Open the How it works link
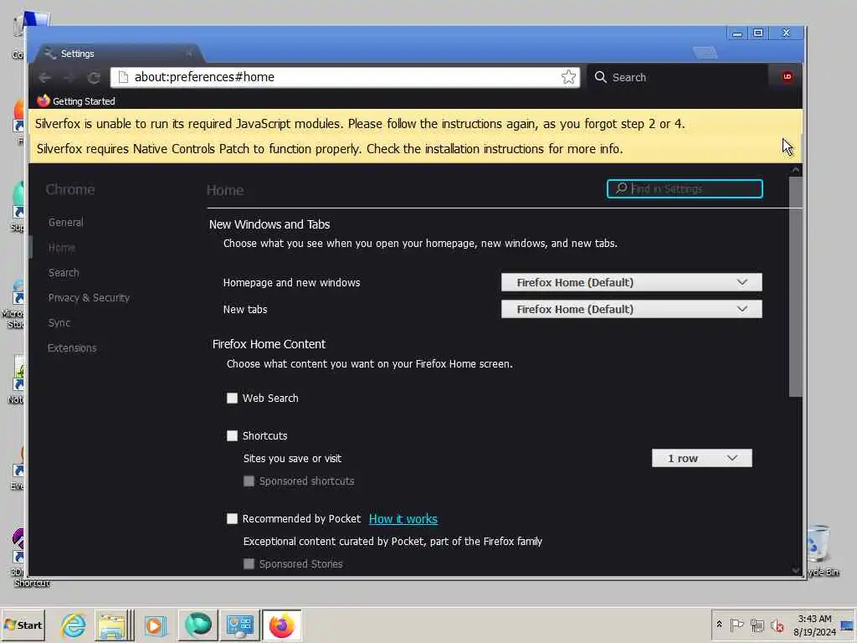 pyautogui.click(x=403, y=519)
